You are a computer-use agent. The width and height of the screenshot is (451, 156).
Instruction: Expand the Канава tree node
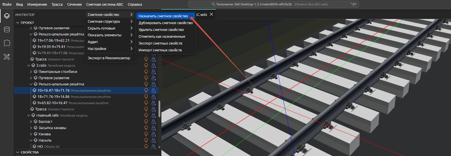point(31,134)
